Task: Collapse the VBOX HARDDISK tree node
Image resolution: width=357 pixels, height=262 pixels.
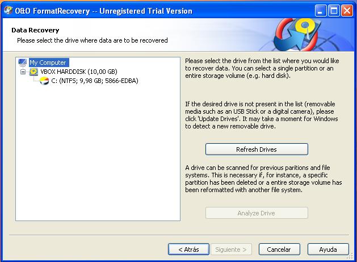Action: [x=23, y=72]
